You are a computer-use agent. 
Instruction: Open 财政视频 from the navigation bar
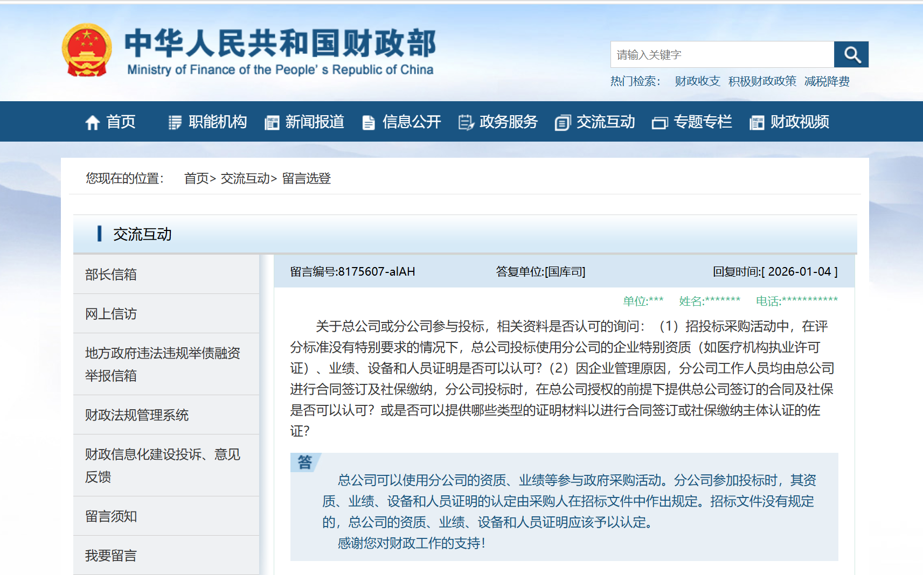click(800, 122)
